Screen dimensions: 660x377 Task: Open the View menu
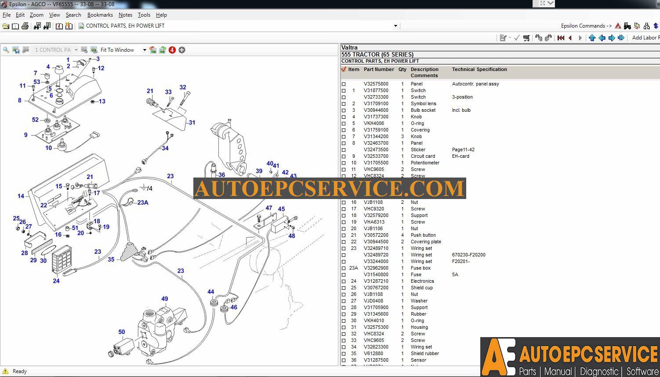click(54, 15)
